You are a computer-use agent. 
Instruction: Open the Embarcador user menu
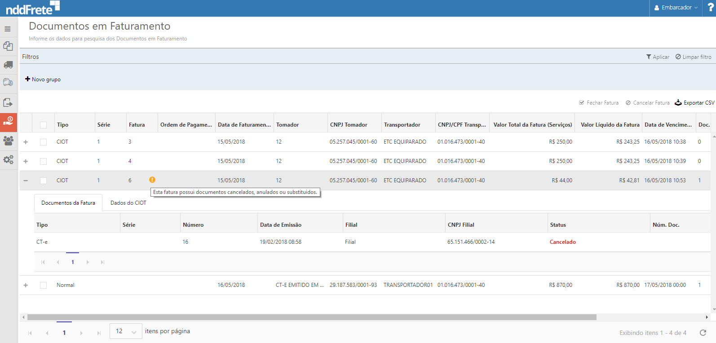(x=676, y=8)
